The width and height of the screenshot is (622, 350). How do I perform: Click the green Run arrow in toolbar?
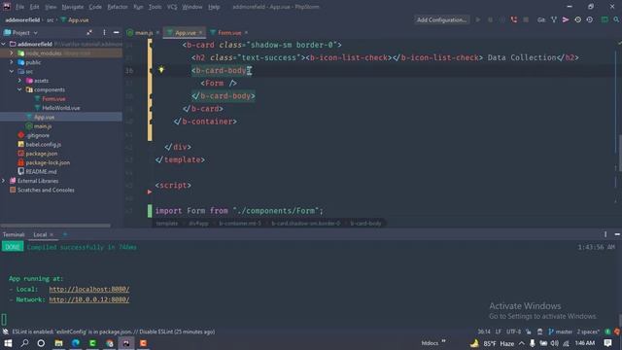click(478, 19)
